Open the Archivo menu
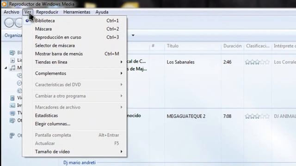This screenshot has width=296, height=166. [11, 12]
